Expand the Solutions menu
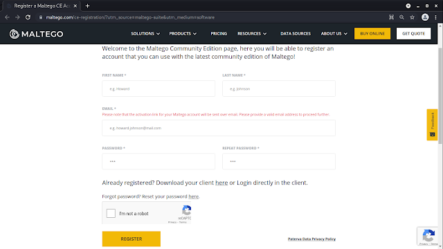This screenshot has height=249, width=443. pos(145,34)
